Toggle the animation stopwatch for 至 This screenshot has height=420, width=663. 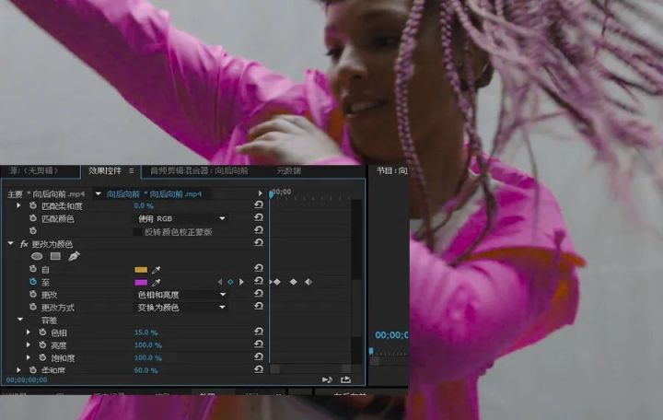(x=33, y=282)
